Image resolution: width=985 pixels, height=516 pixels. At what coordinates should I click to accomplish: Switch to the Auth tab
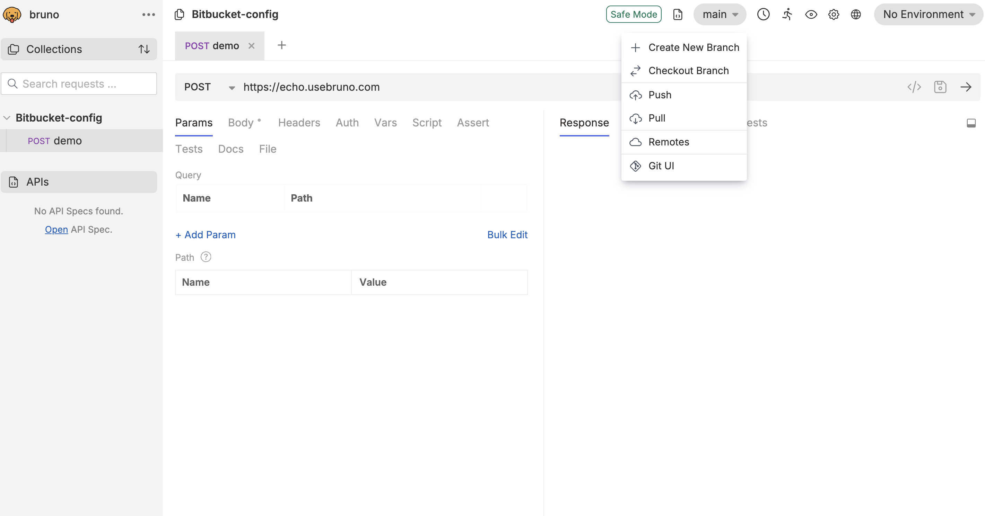(347, 123)
